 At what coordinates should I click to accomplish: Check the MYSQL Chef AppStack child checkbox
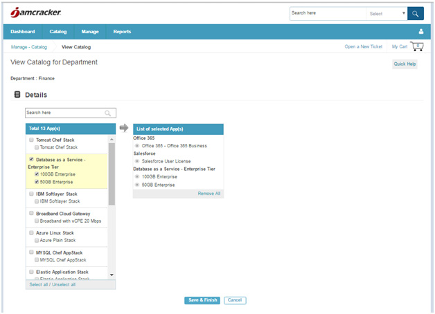pos(37,260)
